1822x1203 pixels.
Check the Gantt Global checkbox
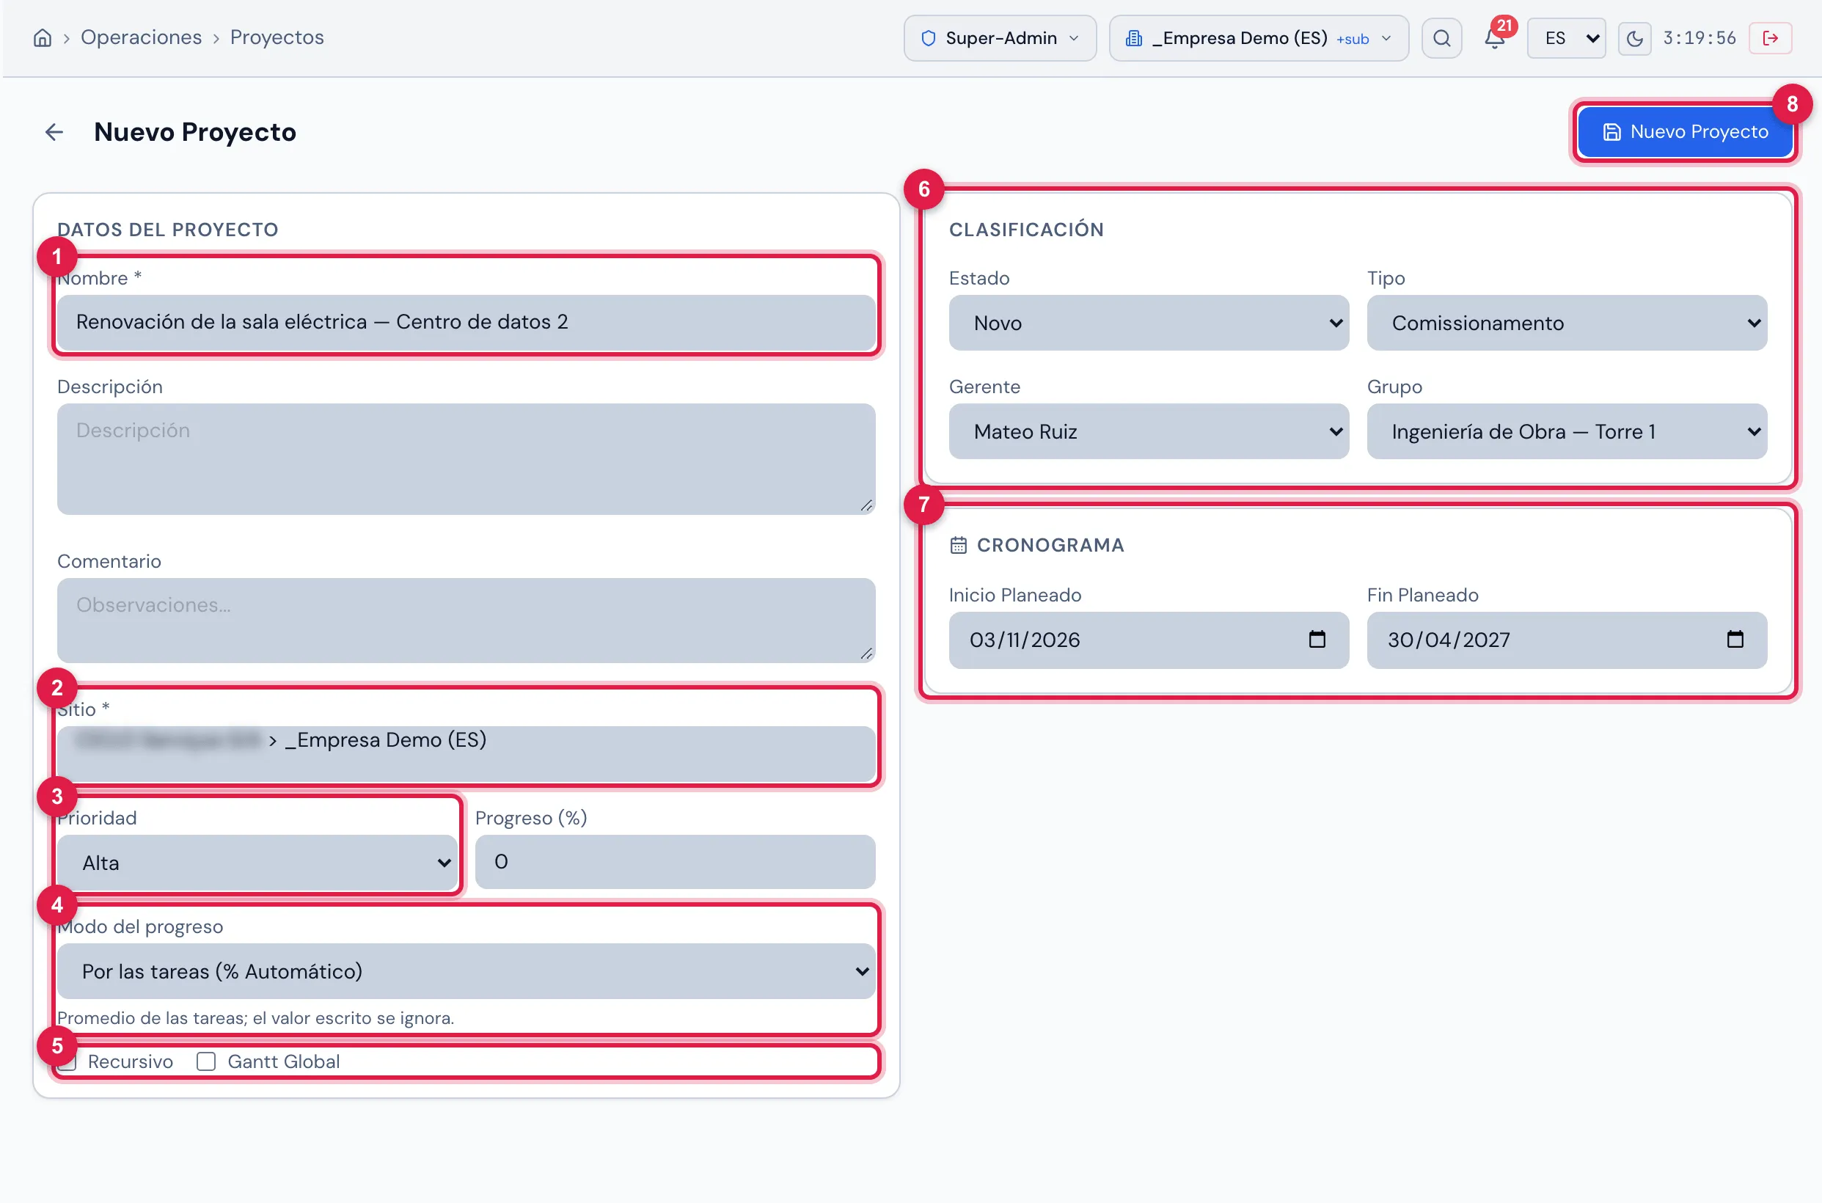point(205,1061)
